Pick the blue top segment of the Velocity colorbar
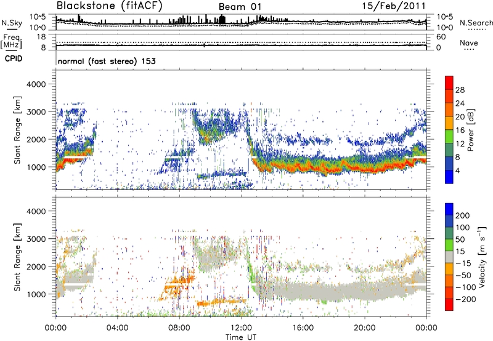 pyautogui.click(x=449, y=209)
